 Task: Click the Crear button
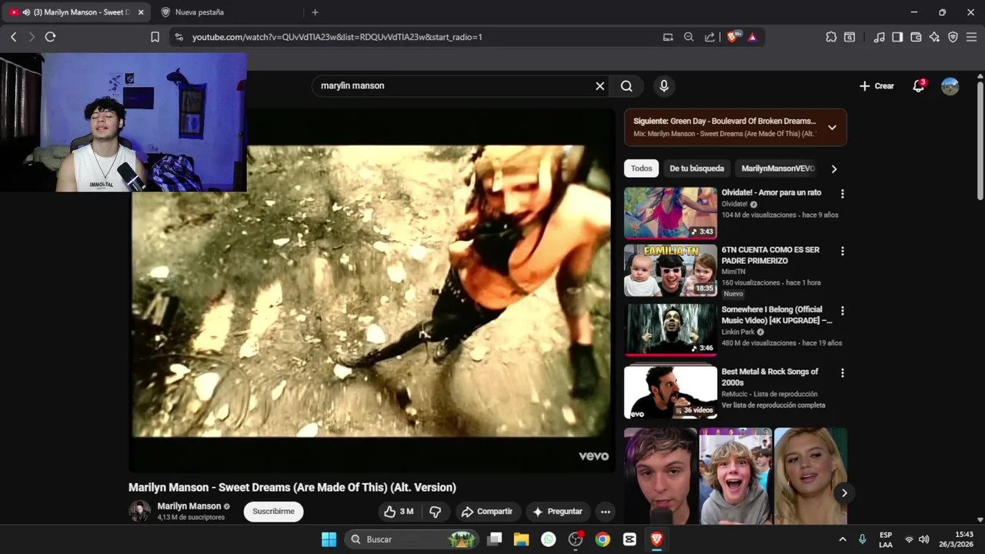pyautogui.click(x=876, y=86)
